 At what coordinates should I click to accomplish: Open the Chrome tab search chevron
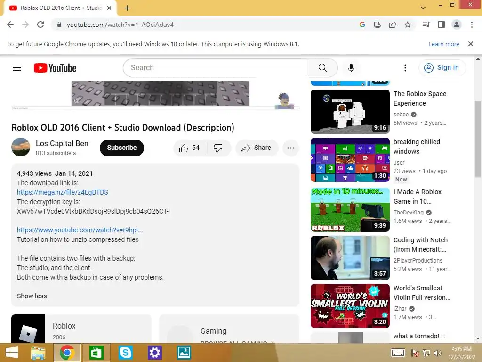point(423,8)
